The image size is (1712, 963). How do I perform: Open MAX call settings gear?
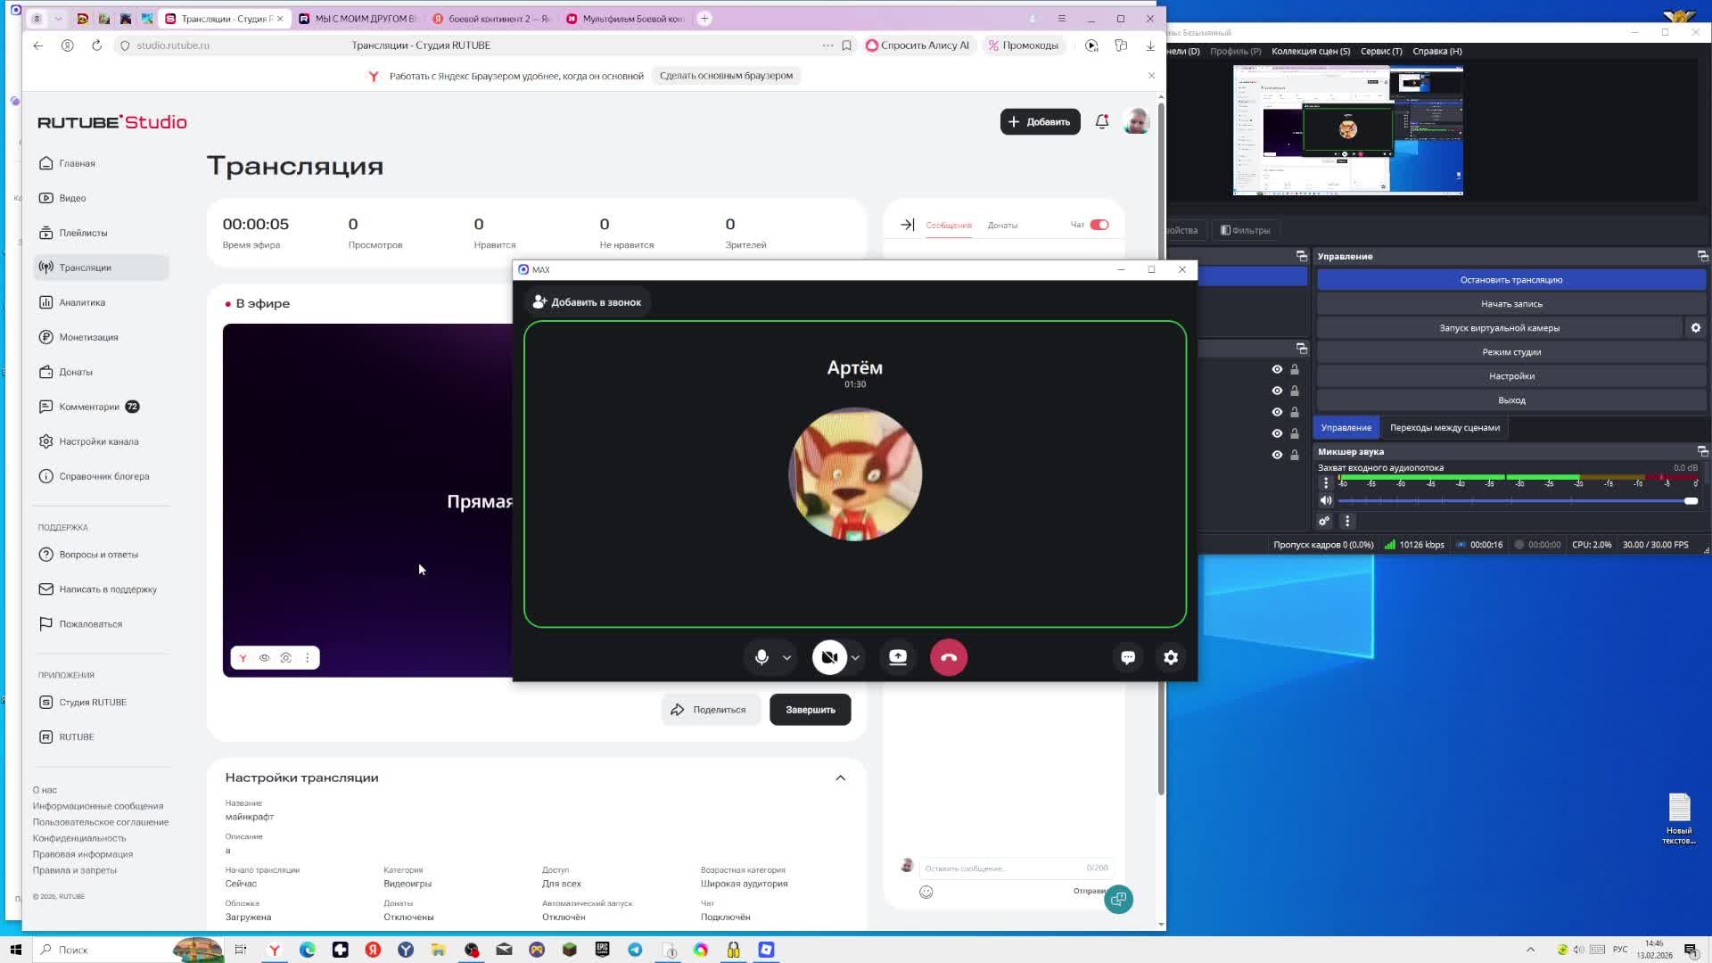click(1171, 657)
